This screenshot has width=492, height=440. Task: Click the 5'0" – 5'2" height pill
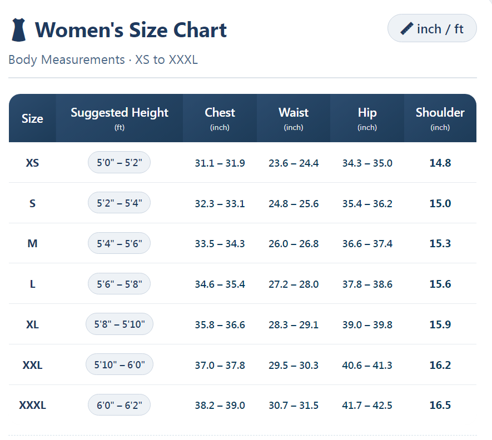[x=119, y=163]
